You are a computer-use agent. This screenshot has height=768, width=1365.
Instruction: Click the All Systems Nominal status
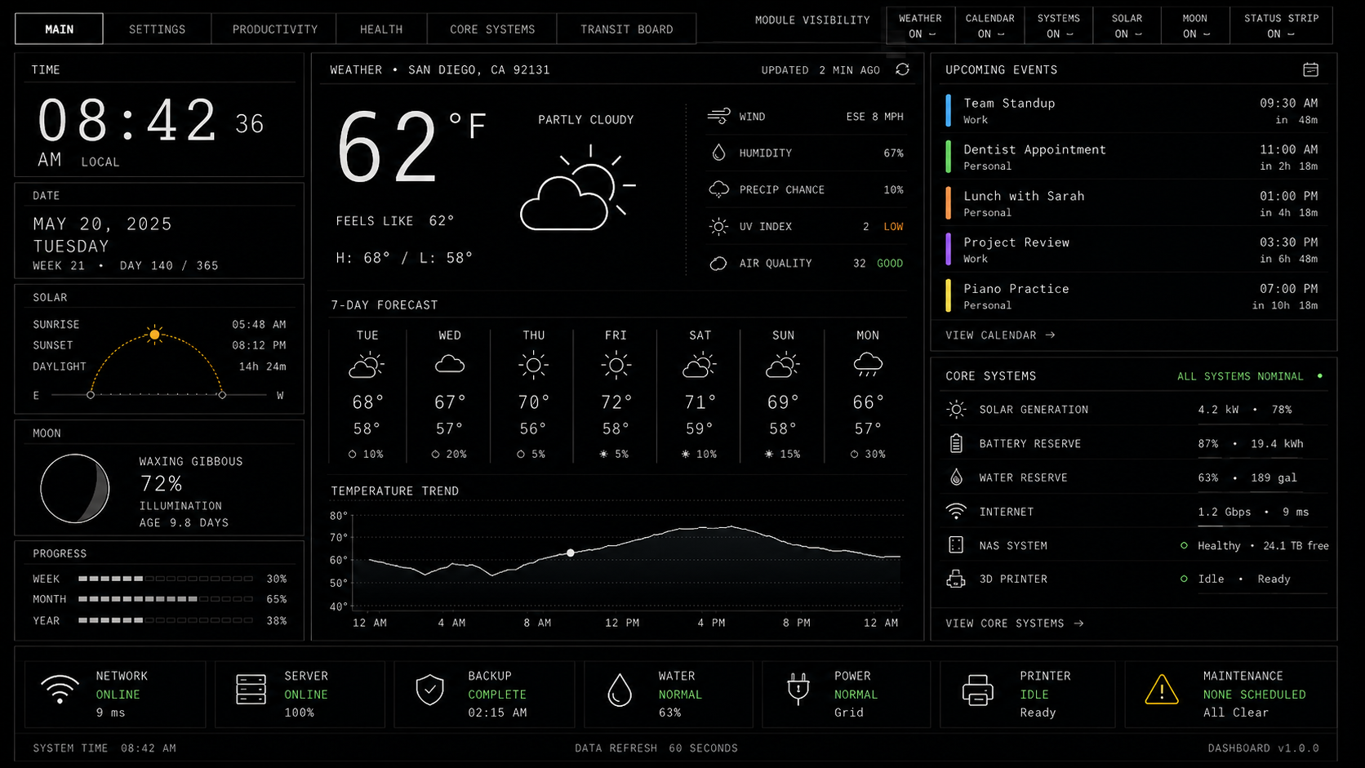pyautogui.click(x=1250, y=376)
